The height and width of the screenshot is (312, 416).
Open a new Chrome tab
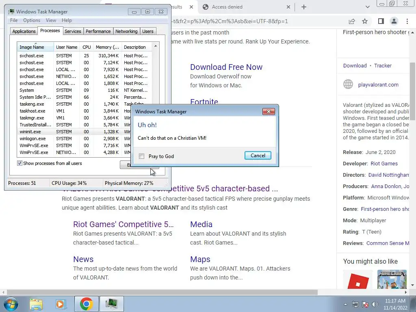[x=304, y=7]
